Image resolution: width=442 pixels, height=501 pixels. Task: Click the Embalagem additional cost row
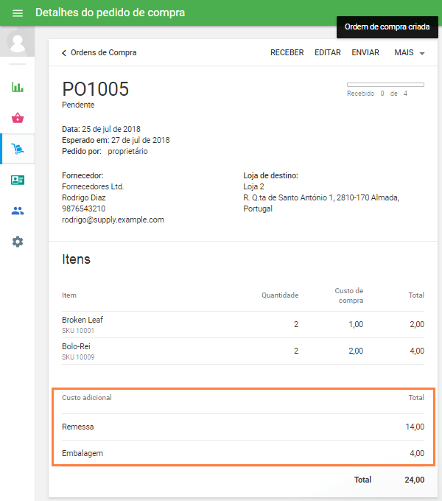(x=243, y=453)
